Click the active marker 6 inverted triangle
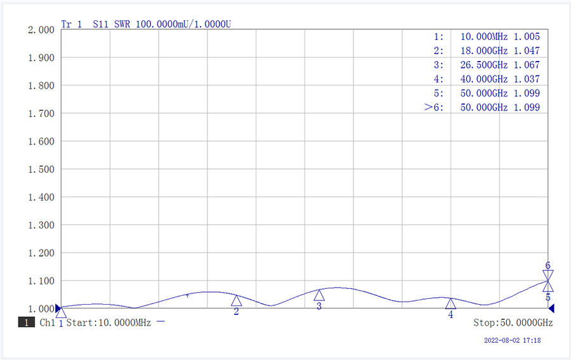Screen dimensions: 571x360 (548, 275)
